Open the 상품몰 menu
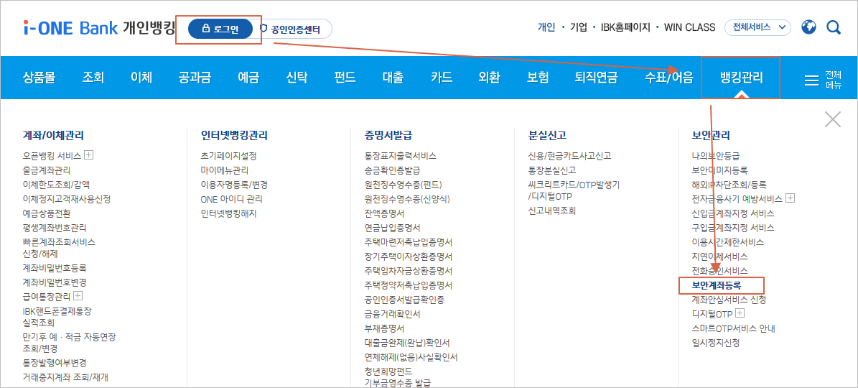858x388 pixels. (39, 78)
